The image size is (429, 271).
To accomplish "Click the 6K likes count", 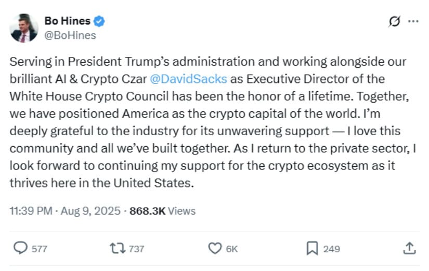I will point(232,249).
